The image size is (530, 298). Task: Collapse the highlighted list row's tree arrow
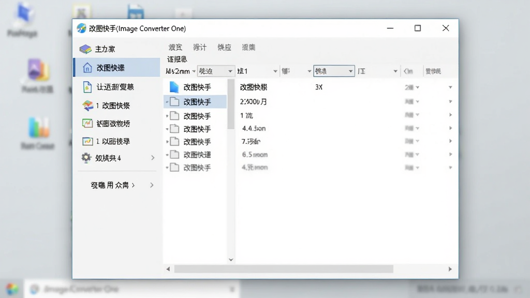point(167,102)
